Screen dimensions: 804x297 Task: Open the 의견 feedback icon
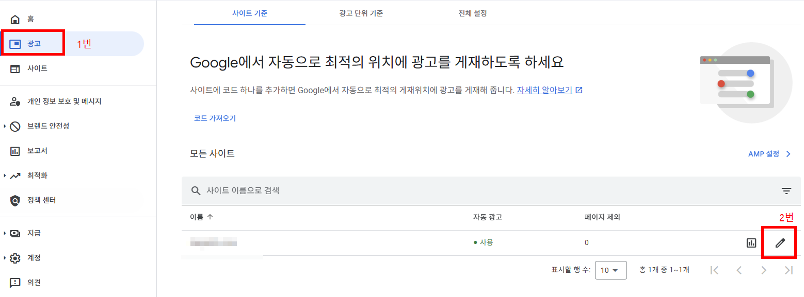coord(15,283)
